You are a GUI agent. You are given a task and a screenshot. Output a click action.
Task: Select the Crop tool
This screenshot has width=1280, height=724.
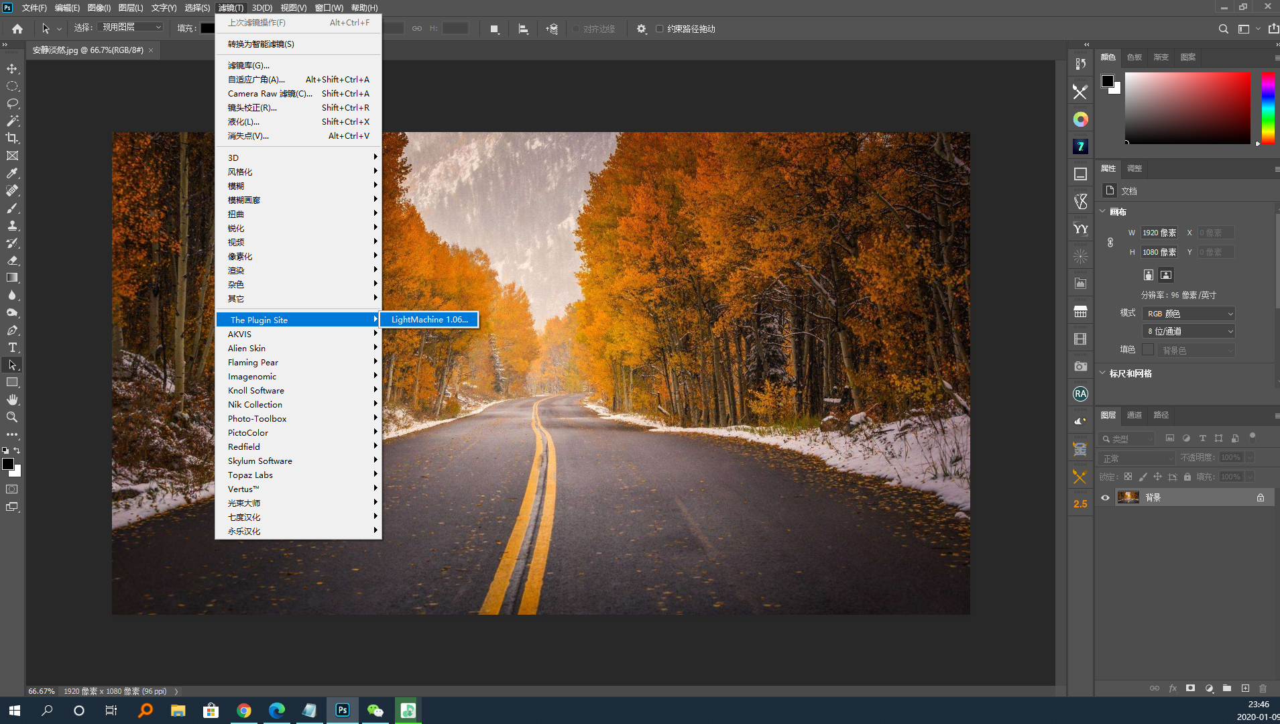pos(12,138)
